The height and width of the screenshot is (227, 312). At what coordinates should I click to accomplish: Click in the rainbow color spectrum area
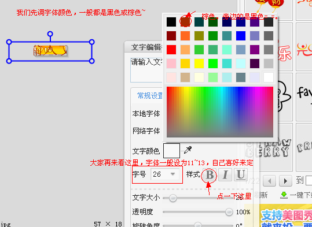[x=220, y=112]
